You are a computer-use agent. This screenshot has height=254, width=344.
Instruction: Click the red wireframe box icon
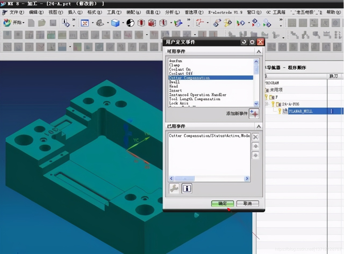click(x=141, y=23)
